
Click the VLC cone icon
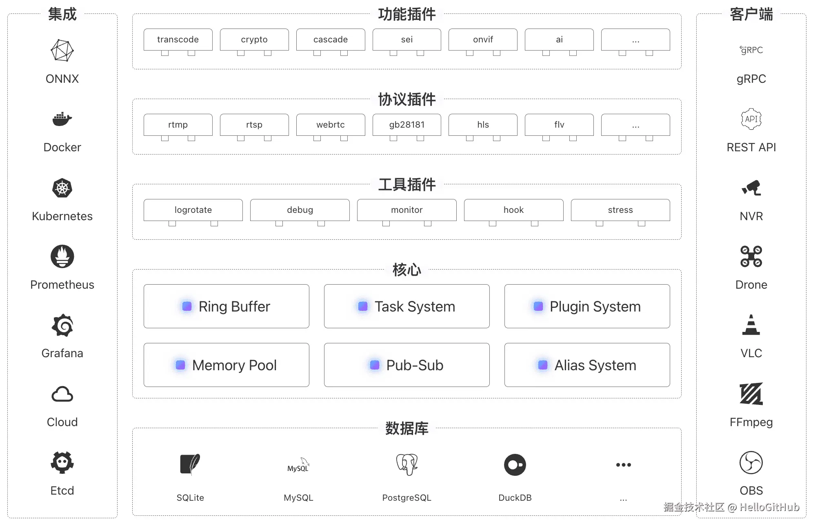[x=751, y=325]
